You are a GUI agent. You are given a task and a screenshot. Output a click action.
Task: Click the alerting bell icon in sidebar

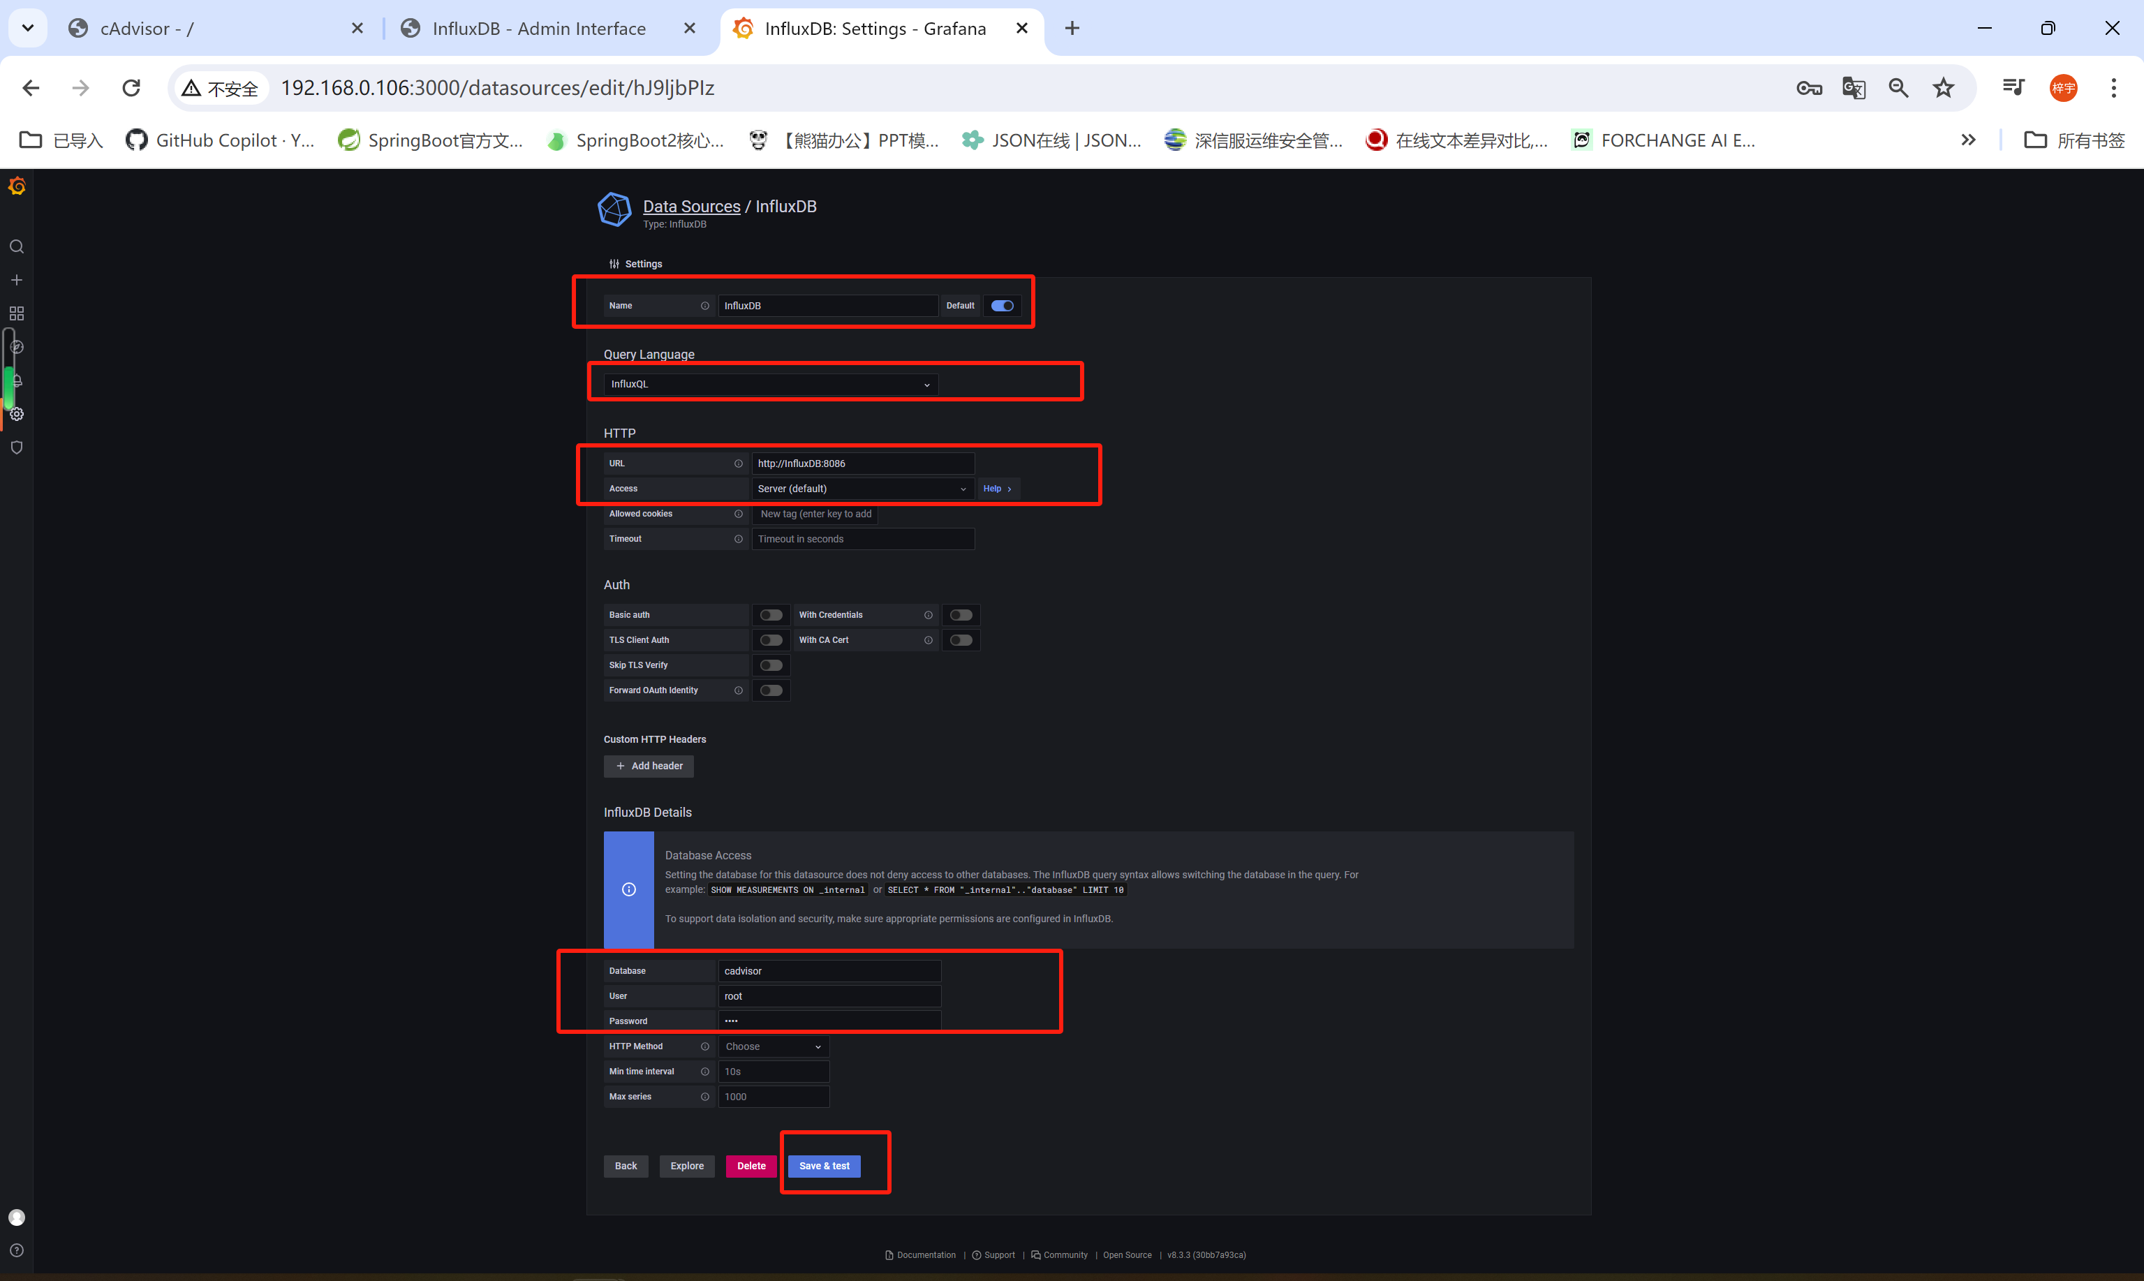coord(17,381)
